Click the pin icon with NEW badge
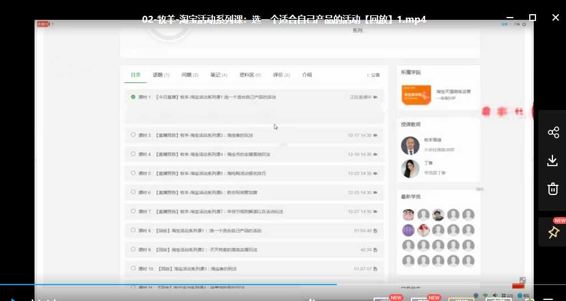Screen dimensions: 566x301 [553, 232]
